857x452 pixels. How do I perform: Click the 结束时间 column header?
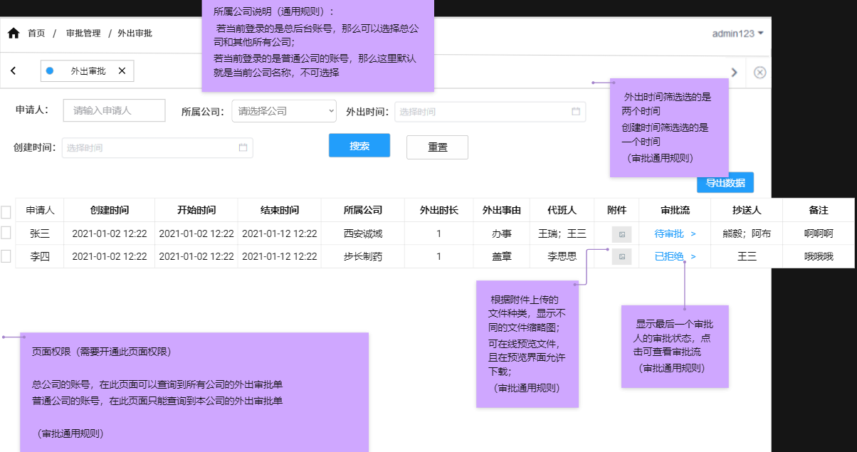coord(280,210)
